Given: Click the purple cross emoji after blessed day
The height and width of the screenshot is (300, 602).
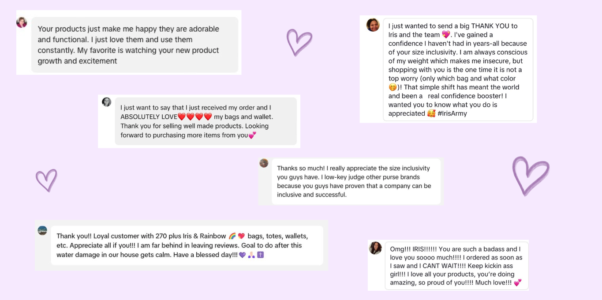Looking at the screenshot, I should [260, 255].
